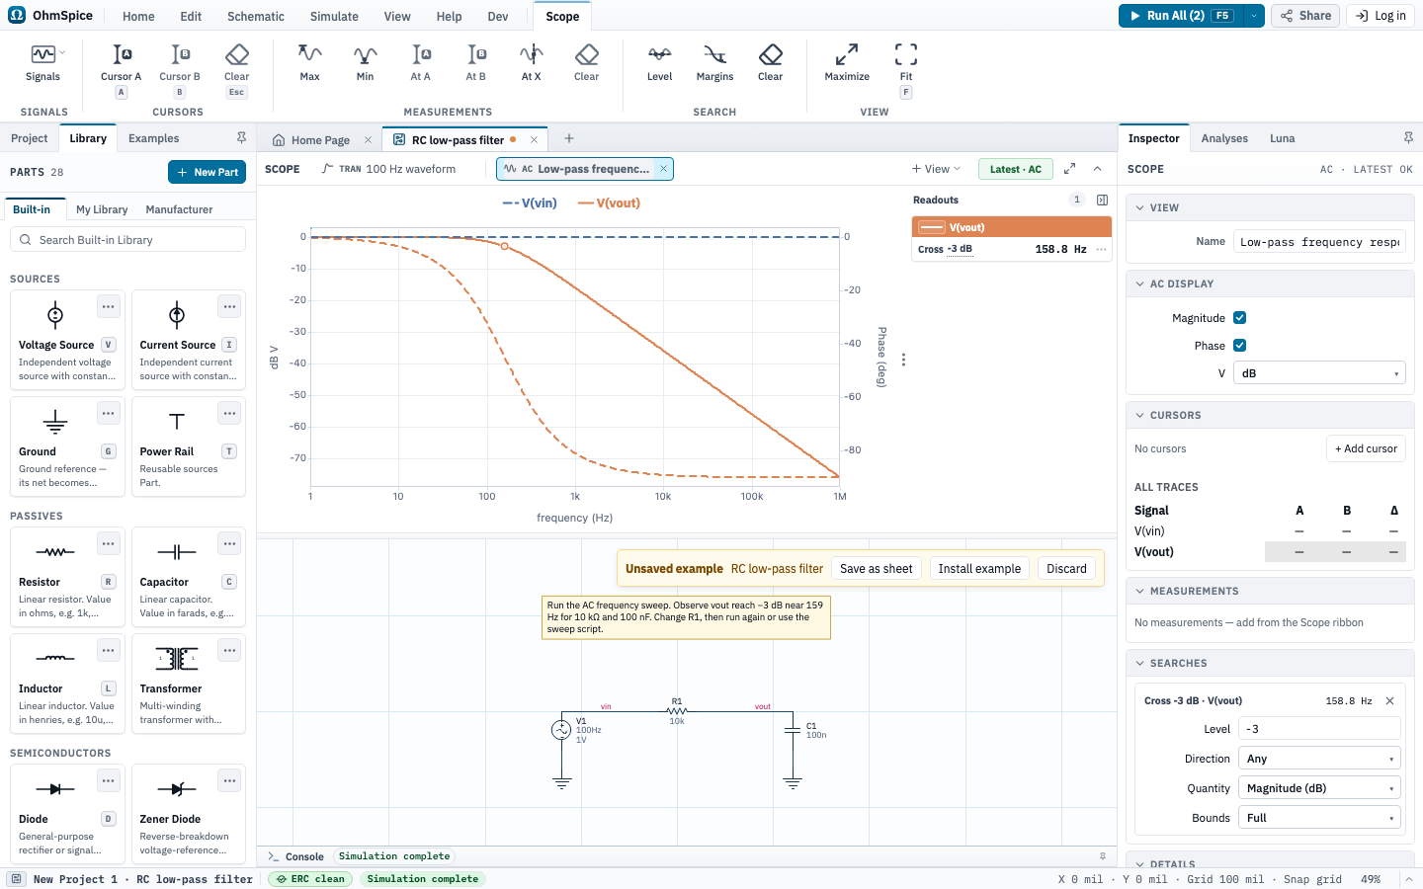Open the Bounds dropdown set to Full

coord(1319,818)
